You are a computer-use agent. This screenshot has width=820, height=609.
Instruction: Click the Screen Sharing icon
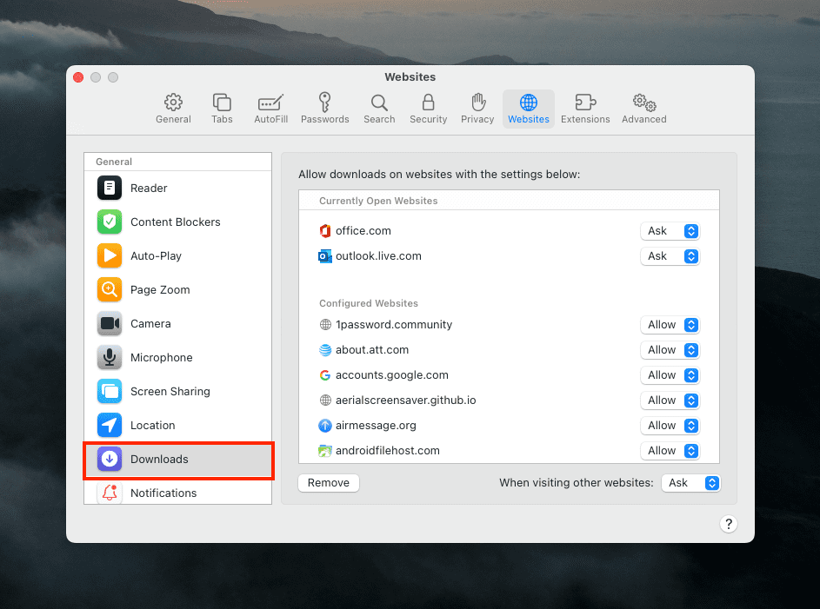110,391
